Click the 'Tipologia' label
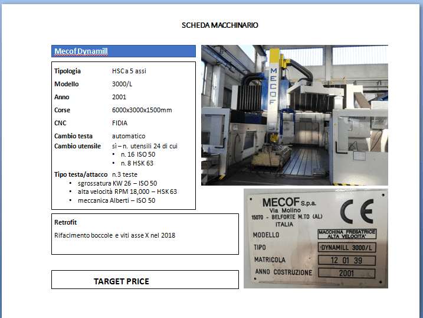423x318 pixels. [x=67, y=71]
